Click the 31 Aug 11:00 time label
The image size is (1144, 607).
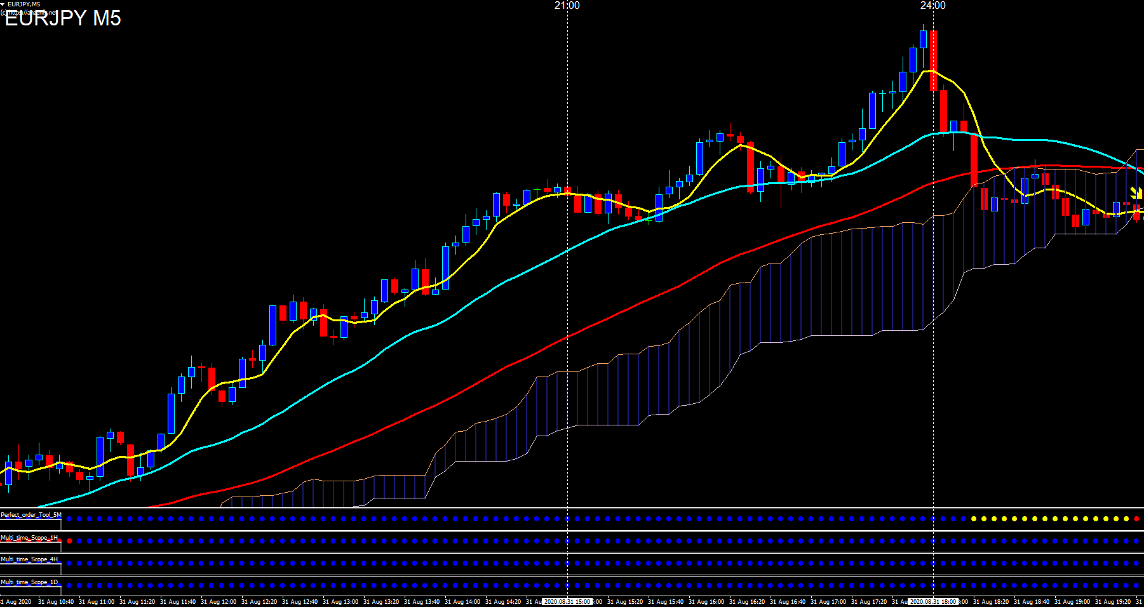(x=97, y=602)
